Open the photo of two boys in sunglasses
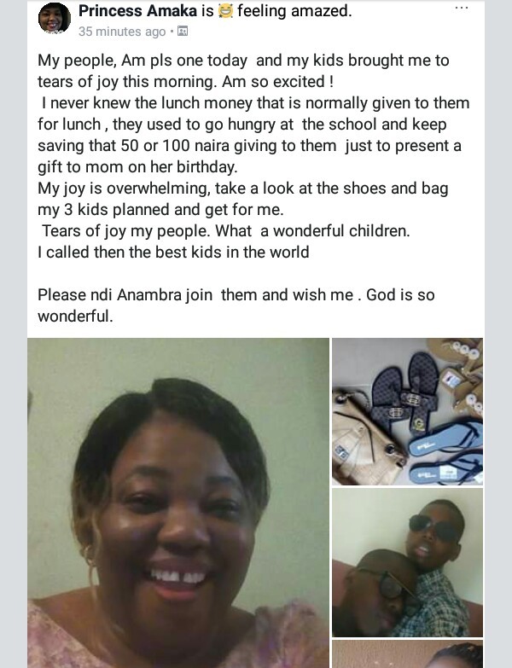 pos(408,562)
